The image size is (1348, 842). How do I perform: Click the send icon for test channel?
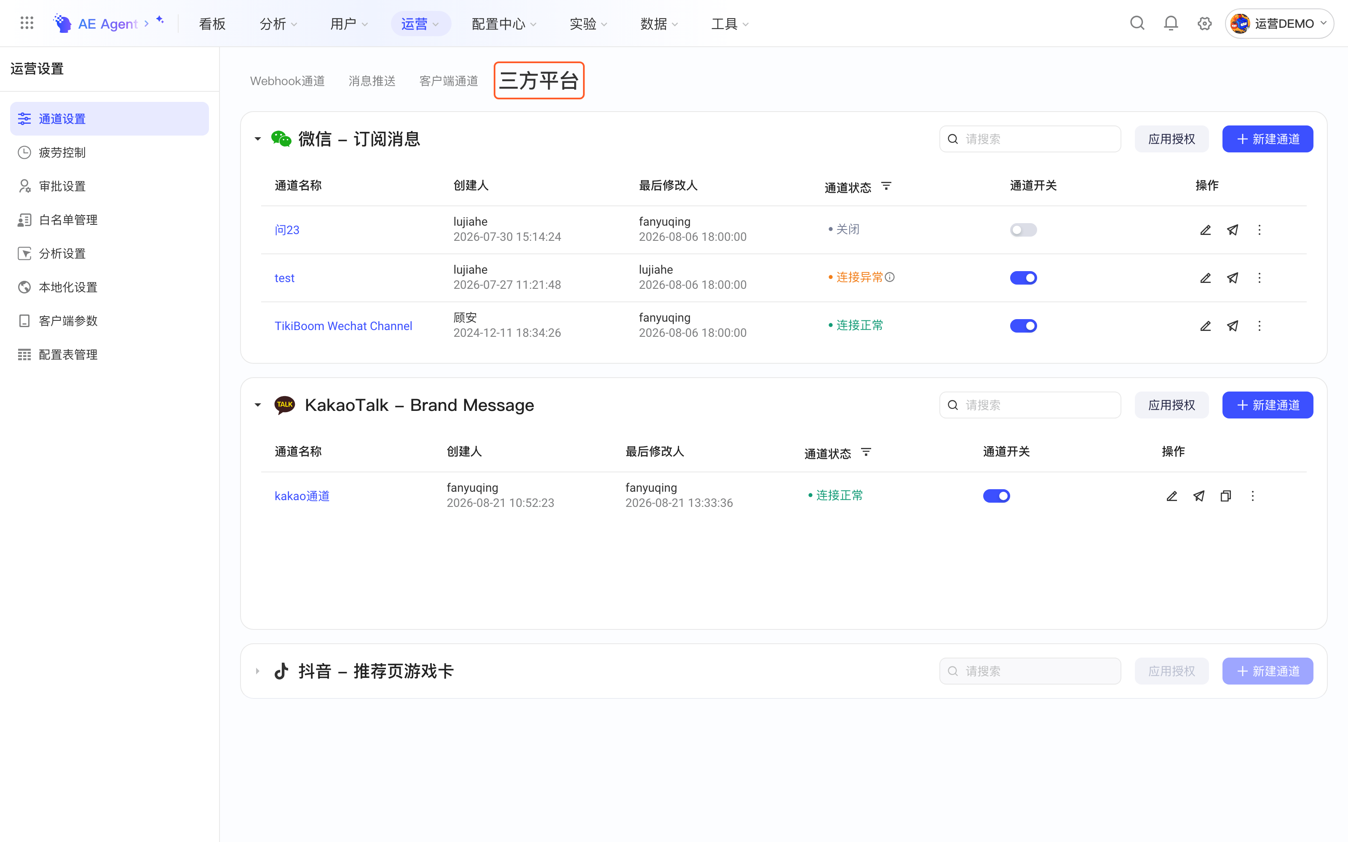pyautogui.click(x=1233, y=278)
